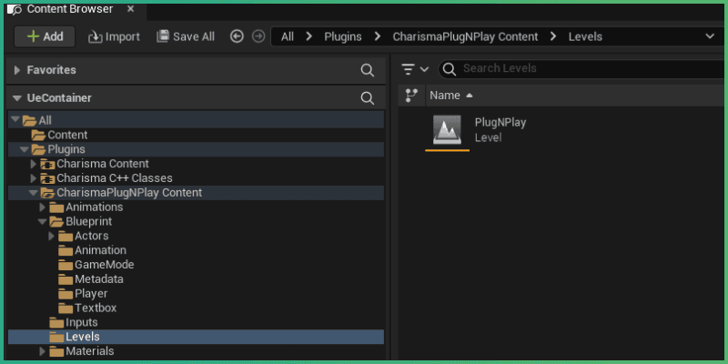
Task: Expand Charisma C++ Classes arrow
Action: 33,178
